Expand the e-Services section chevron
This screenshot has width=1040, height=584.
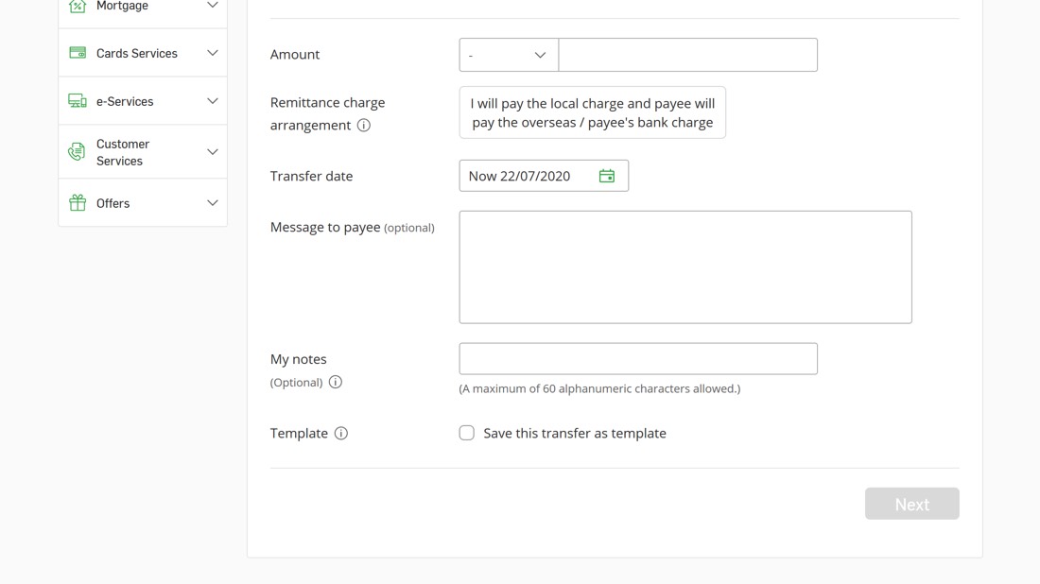click(213, 101)
